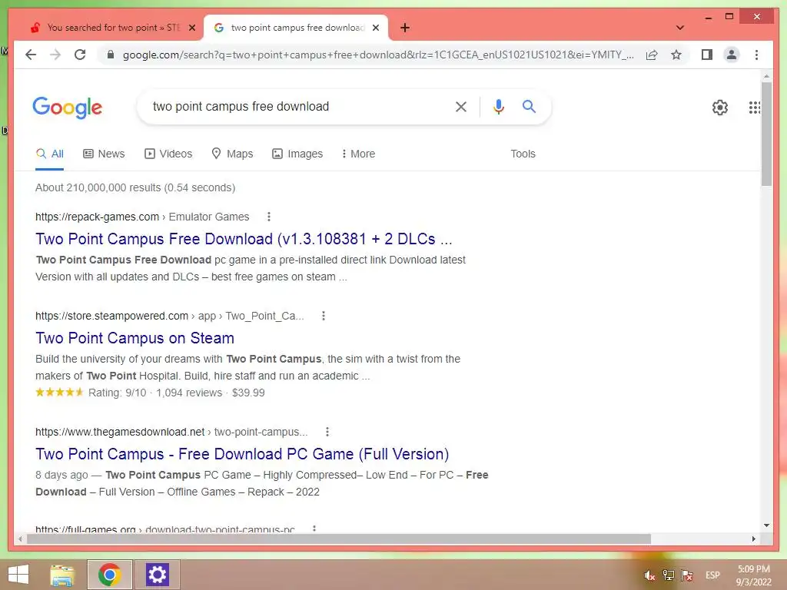Click the Google logo
The height and width of the screenshot is (590, 787).
pyautogui.click(x=68, y=108)
